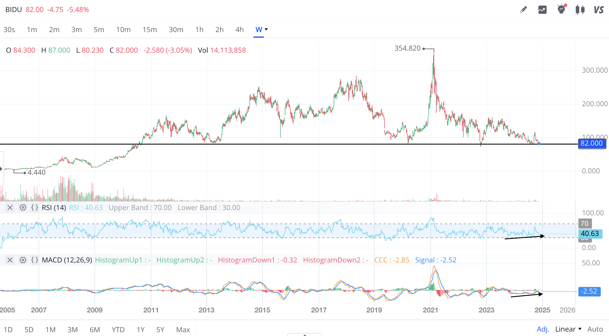Click the HistogramDown1 : -0.32 label
The height and width of the screenshot is (336, 609).
[257, 260]
